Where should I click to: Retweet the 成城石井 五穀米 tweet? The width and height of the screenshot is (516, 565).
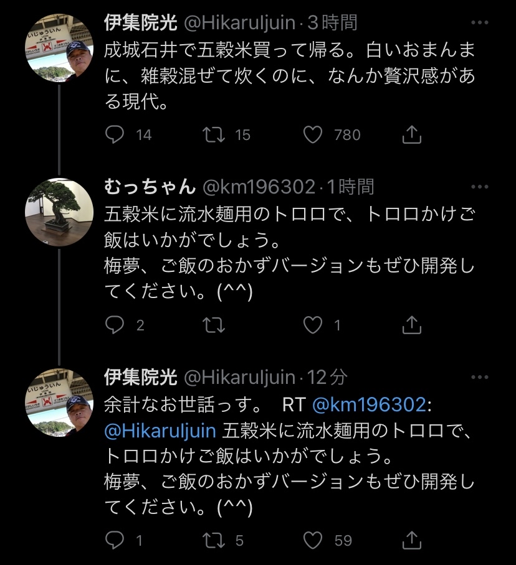(x=214, y=134)
